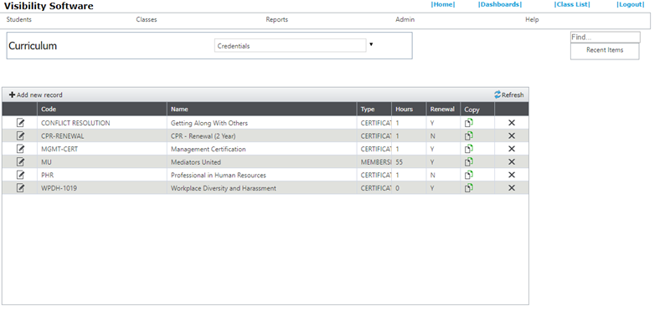Select 'Professional in Human Resources' cell
The image size is (670, 311).
tap(262, 175)
